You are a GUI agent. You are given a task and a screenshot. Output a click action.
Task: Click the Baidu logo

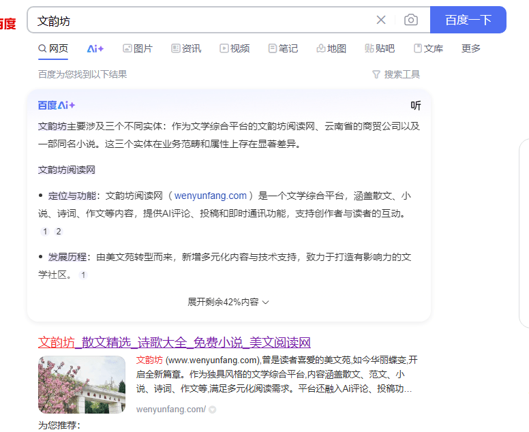[7, 24]
